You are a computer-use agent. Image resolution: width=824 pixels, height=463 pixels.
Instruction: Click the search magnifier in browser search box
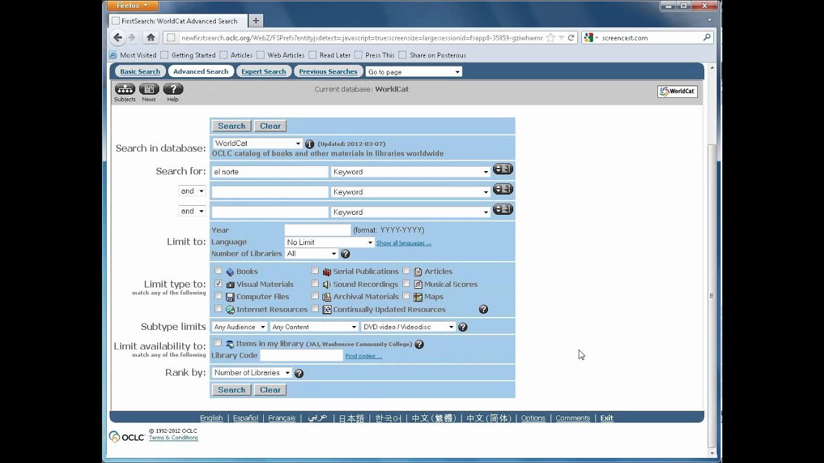click(x=707, y=37)
